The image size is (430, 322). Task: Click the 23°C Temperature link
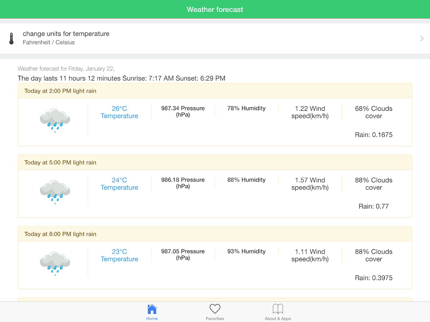[119, 256]
